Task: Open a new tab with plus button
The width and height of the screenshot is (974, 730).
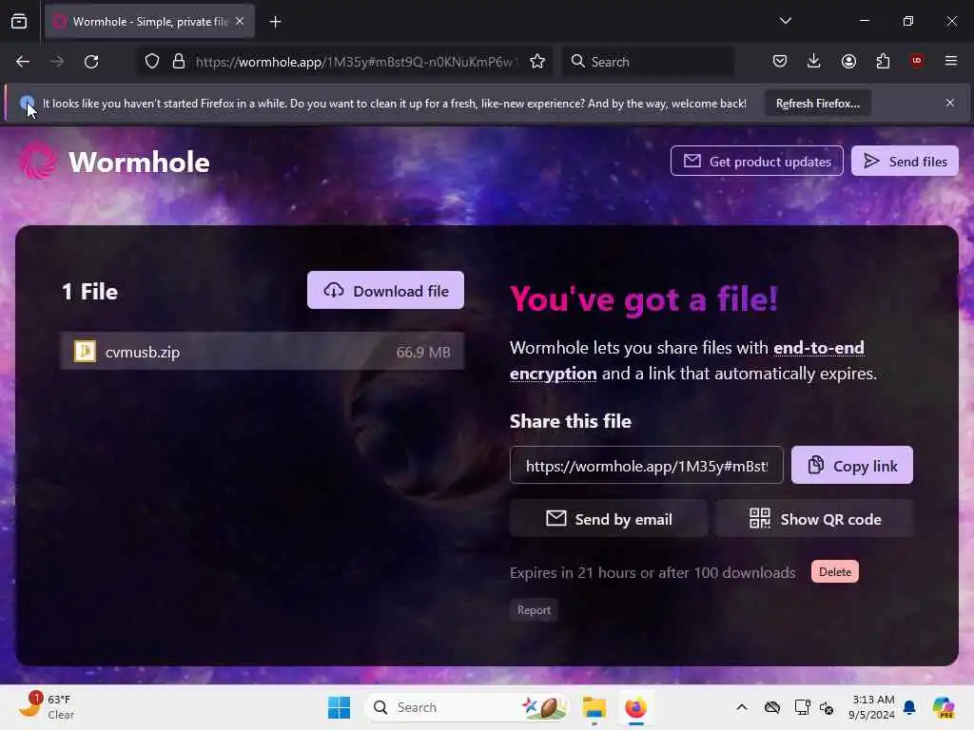Action: (275, 22)
